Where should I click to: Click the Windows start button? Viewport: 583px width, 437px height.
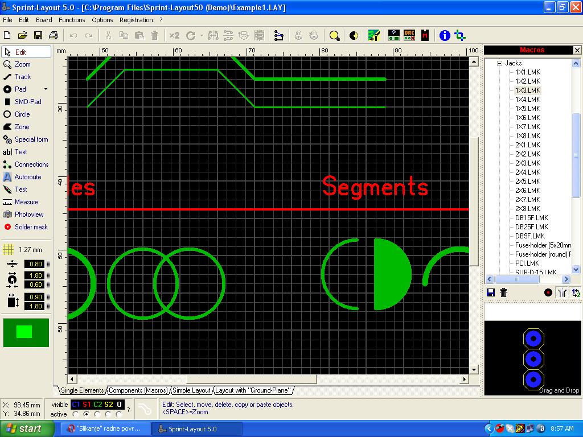click(x=23, y=428)
